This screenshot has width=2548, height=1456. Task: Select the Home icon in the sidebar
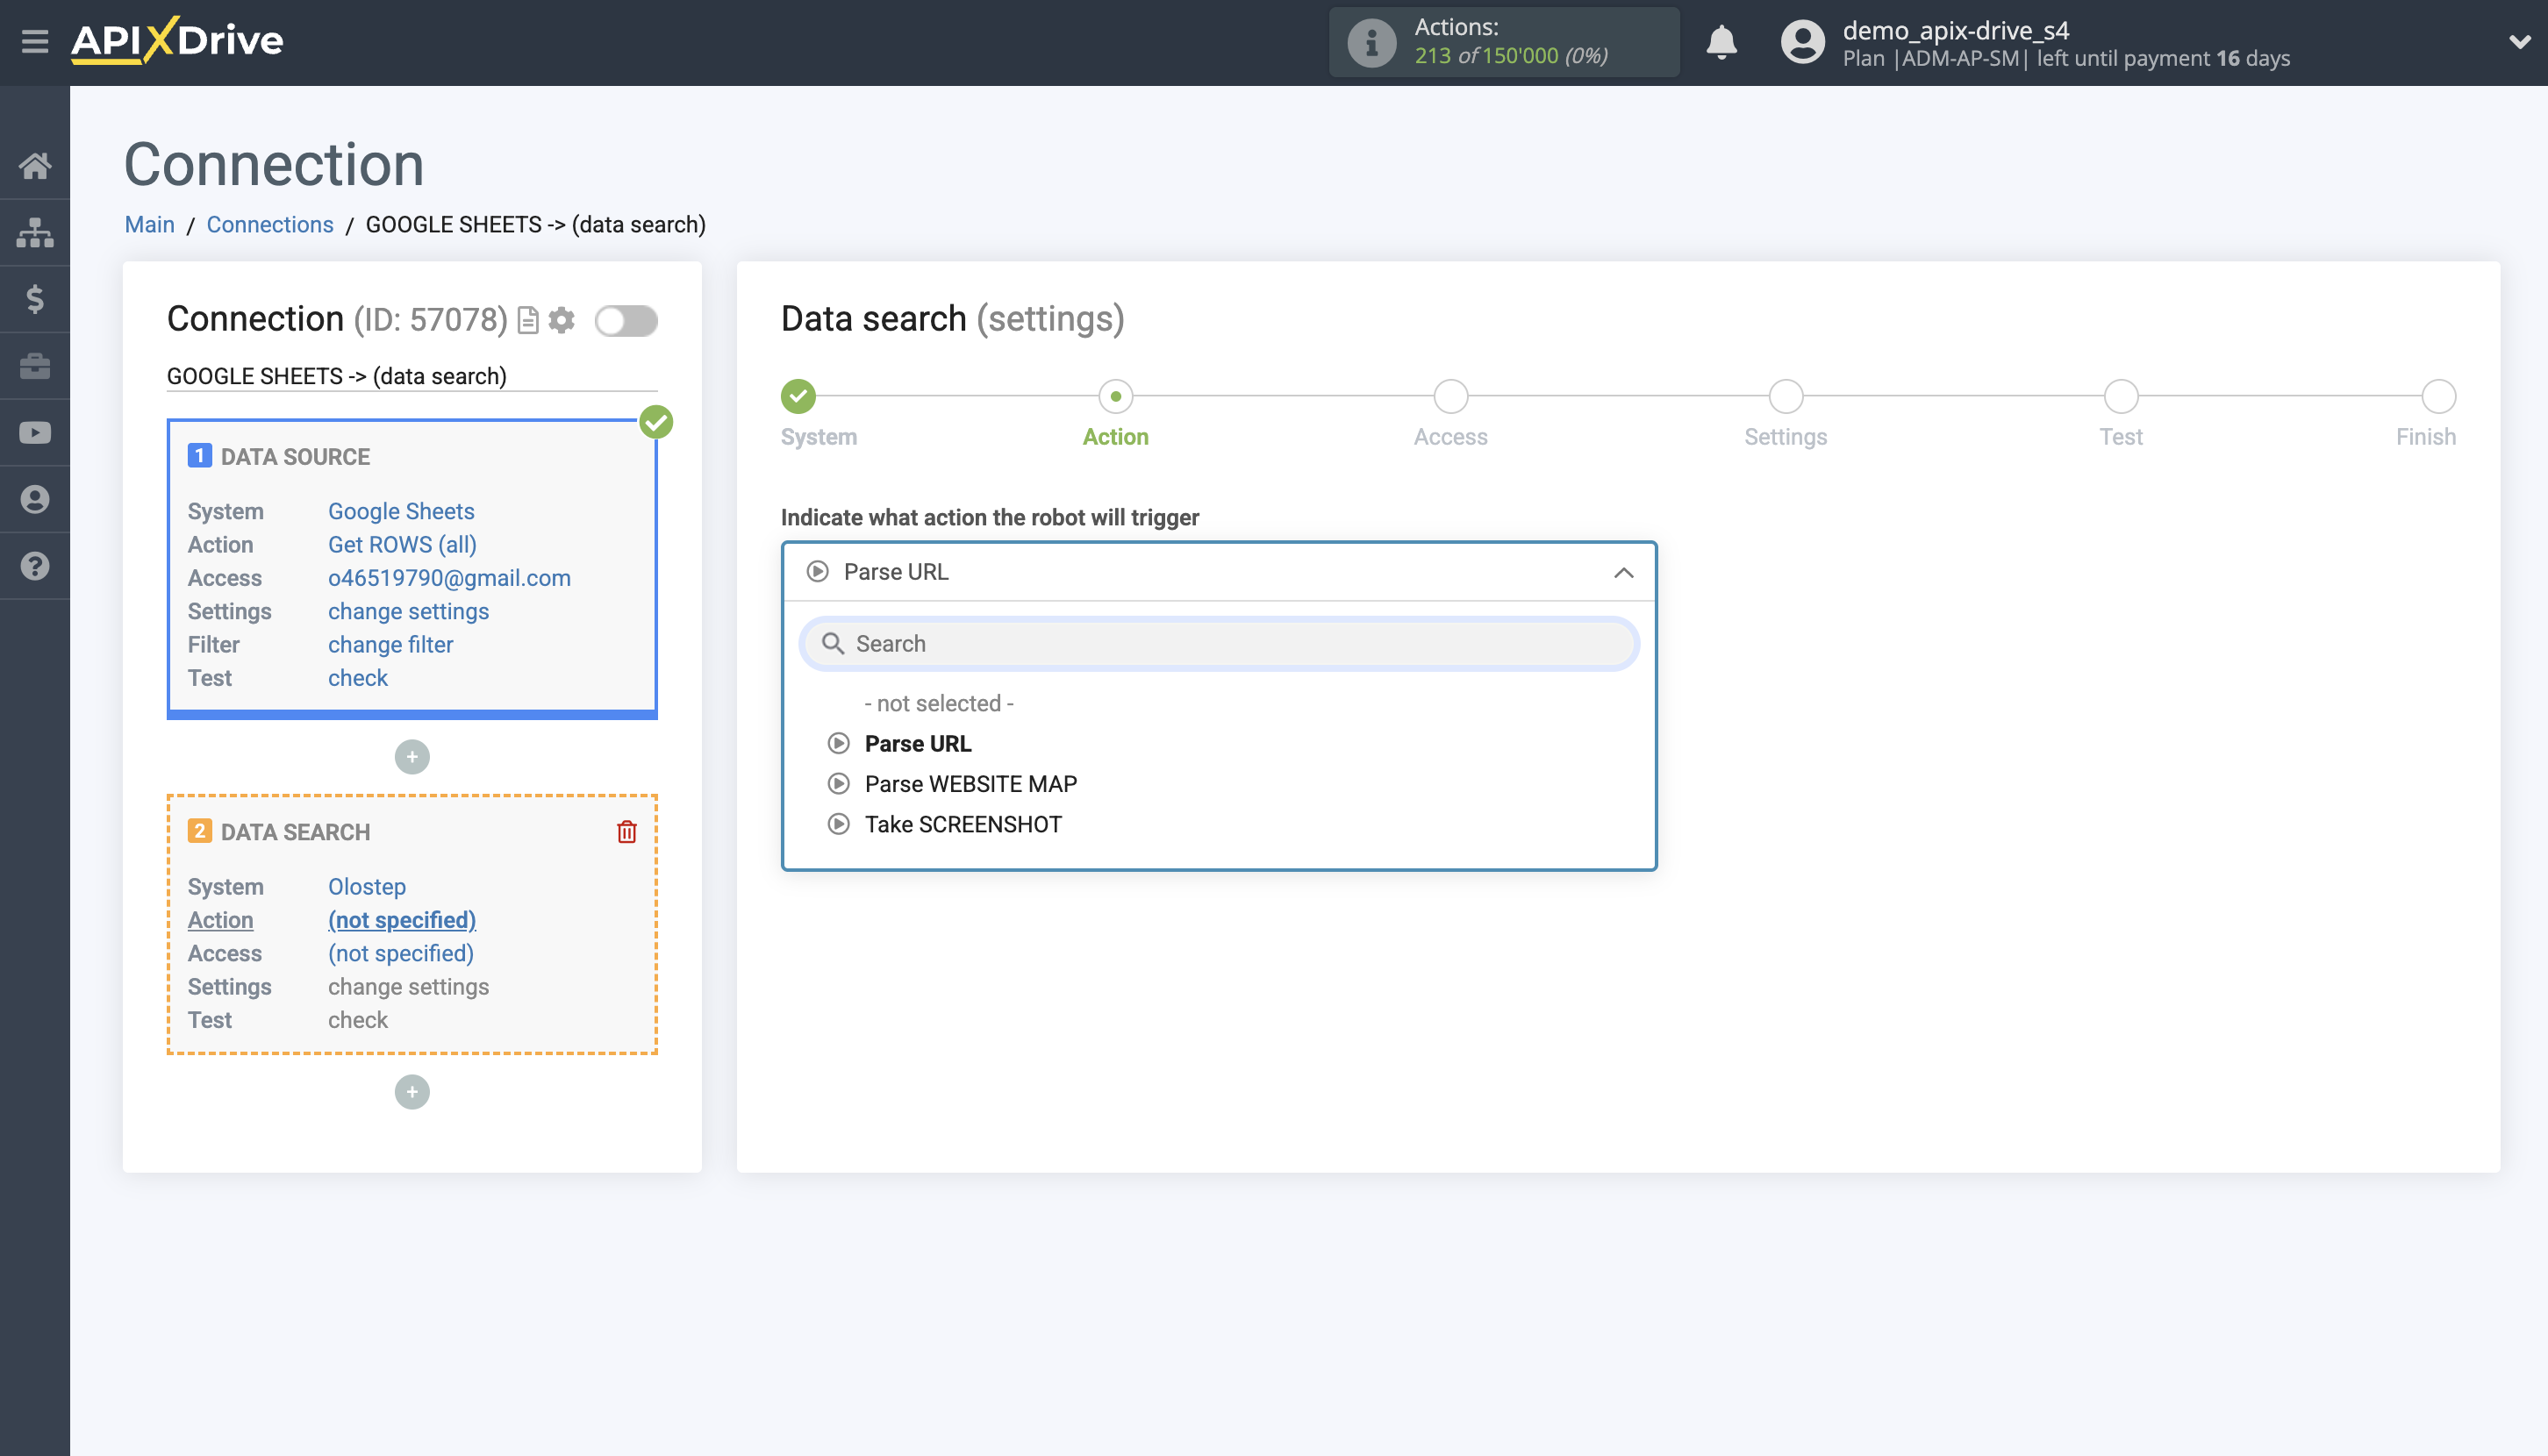coord(36,166)
